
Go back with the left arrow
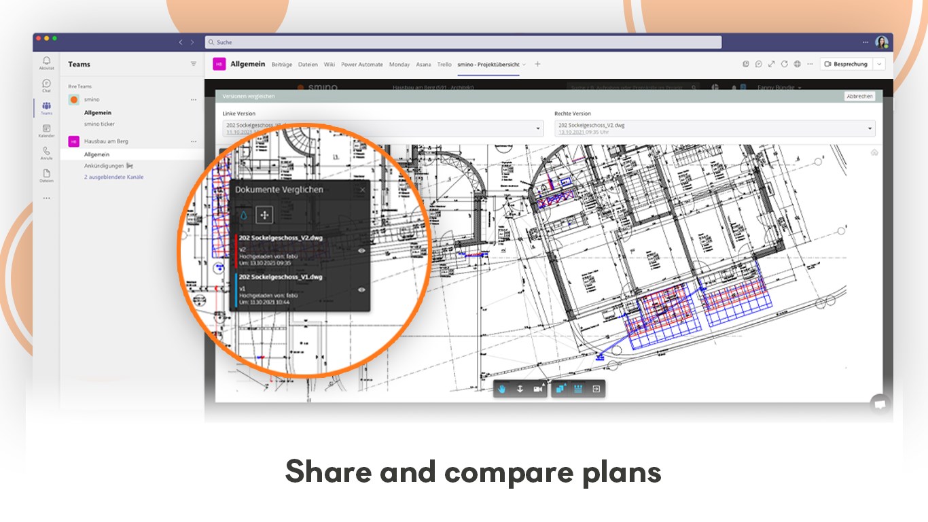(x=181, y=42)
